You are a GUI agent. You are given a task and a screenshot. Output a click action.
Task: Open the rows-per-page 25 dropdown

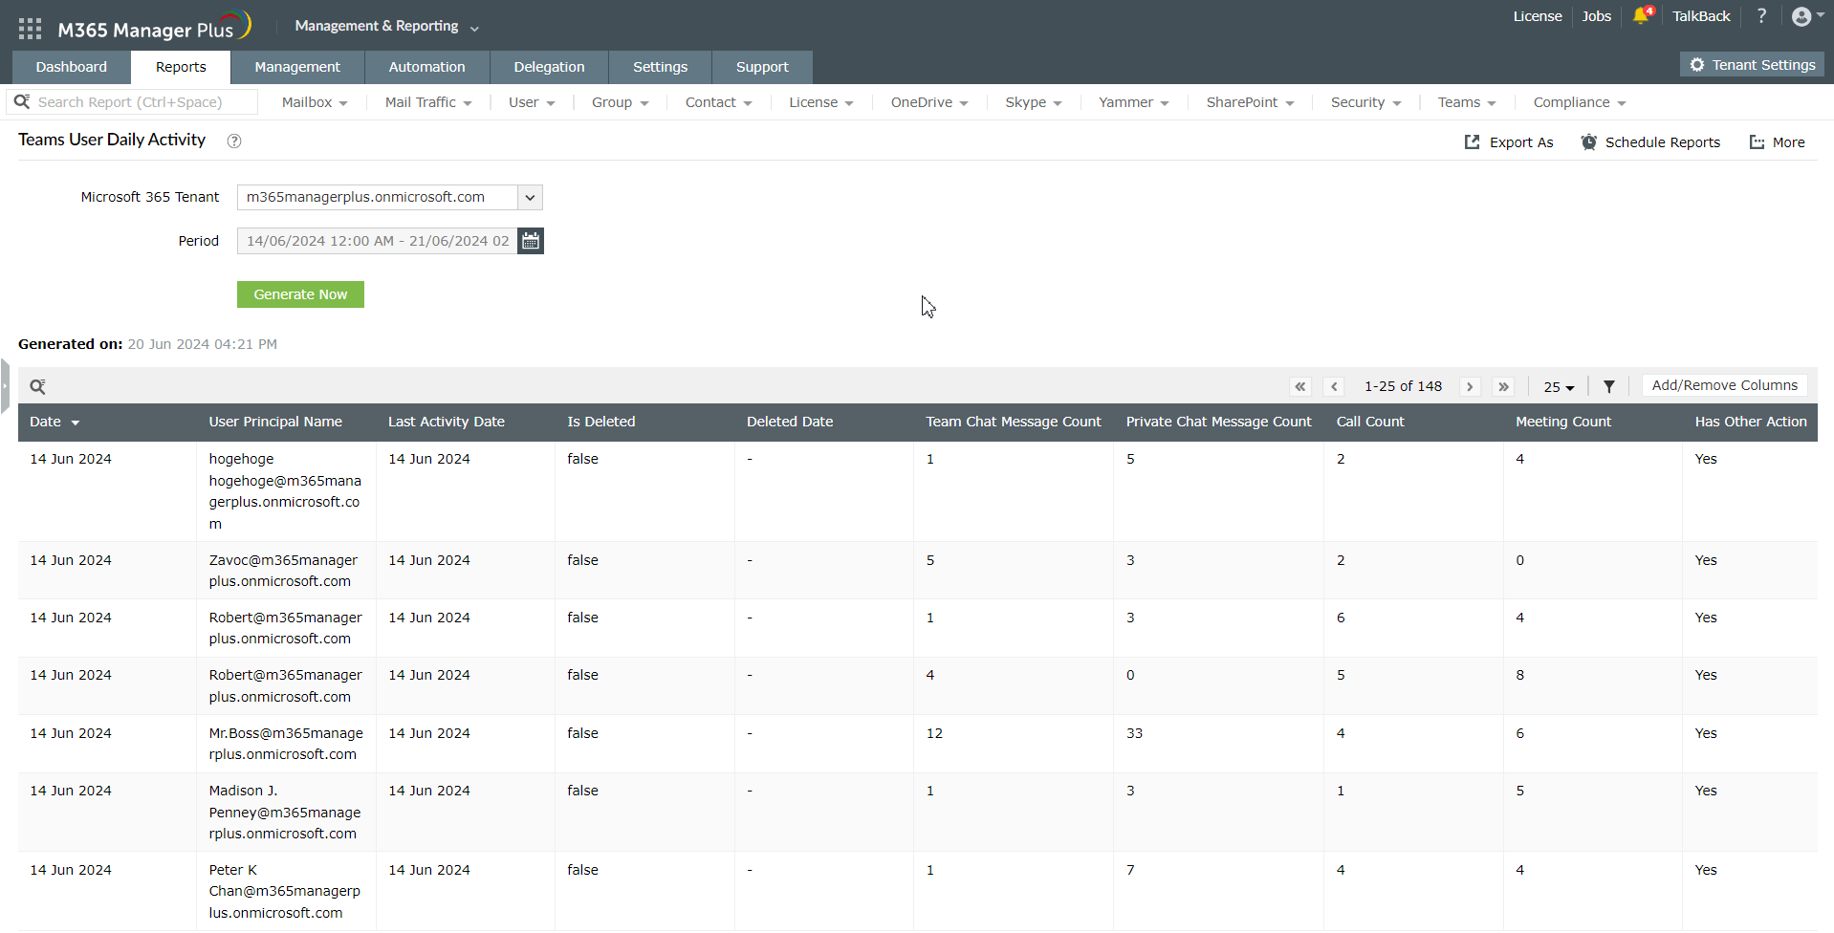tap(1558, 387)
